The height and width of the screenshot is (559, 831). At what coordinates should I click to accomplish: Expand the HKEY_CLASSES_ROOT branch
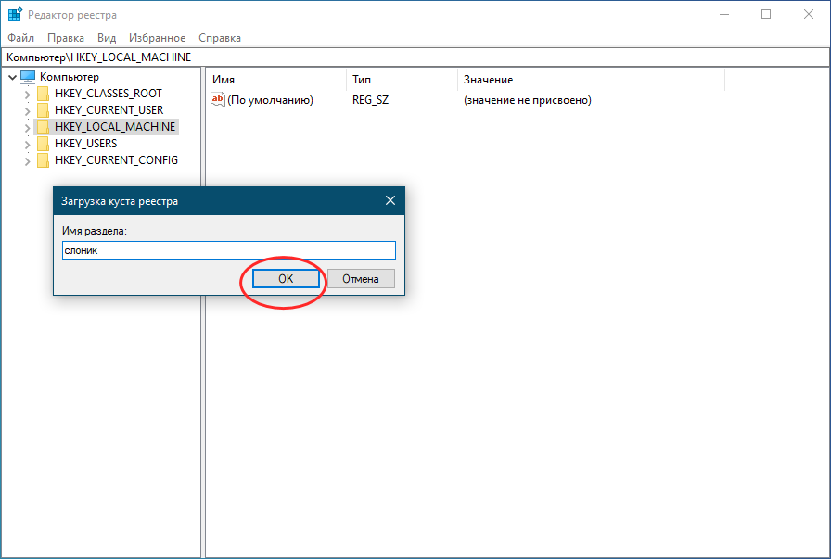point(28,94)
